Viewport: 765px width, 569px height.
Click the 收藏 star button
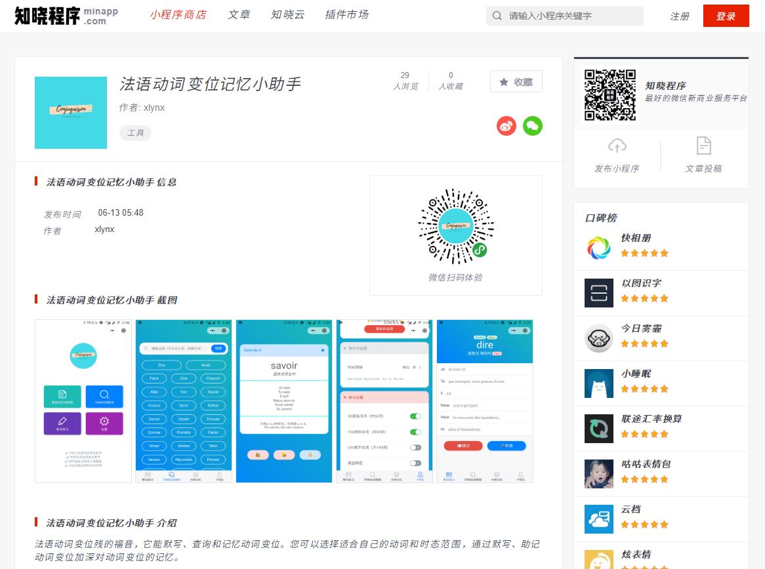click(x=516, y=82)
